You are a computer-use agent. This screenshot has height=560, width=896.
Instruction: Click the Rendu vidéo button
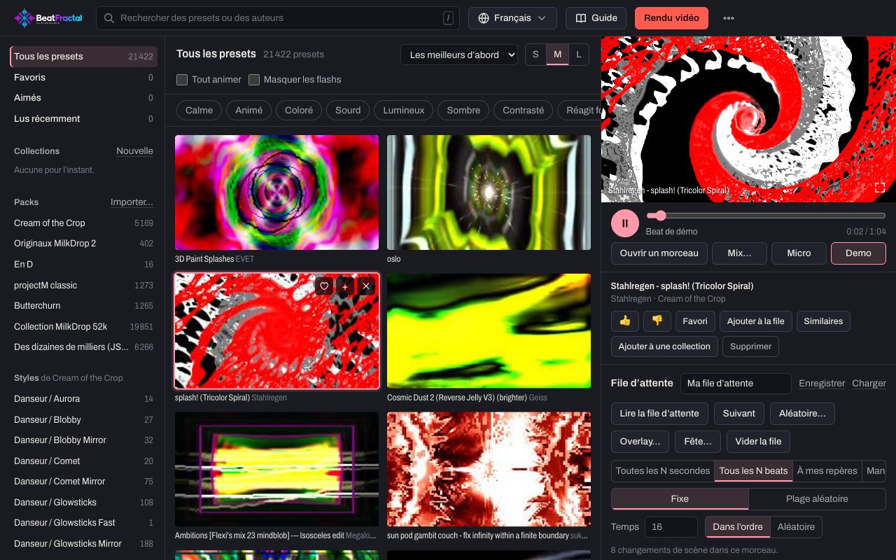point(671,18)
